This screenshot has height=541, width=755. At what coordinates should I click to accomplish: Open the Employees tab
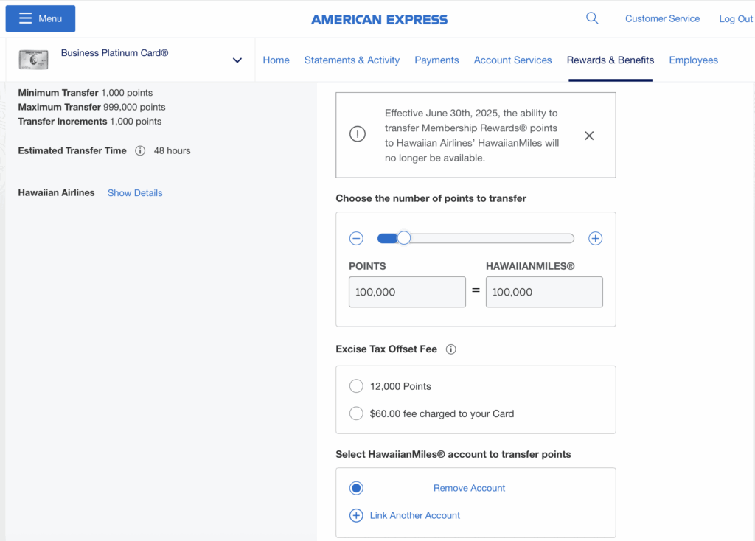coord(693,60)
